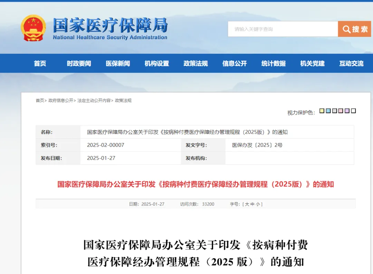Pick the pink eye-protection color swatch

(x=341, y=111)
